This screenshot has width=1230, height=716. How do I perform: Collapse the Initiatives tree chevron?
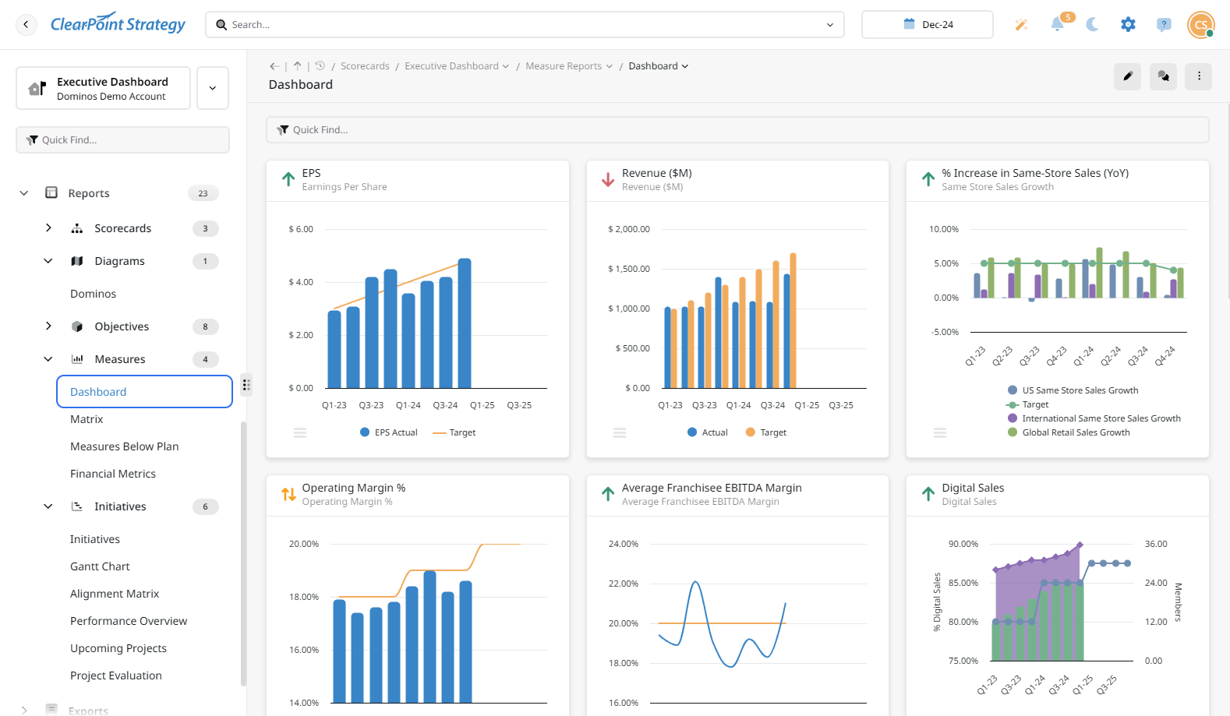click(x=48, y=506)
